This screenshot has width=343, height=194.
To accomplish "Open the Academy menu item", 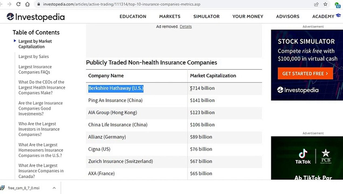I will click(x=323, y=16).
